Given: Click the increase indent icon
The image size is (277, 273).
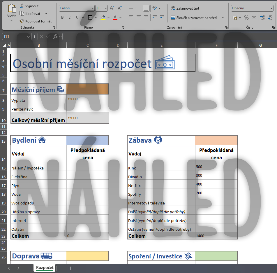Looking at the screenshot, I should click(162, 17).
